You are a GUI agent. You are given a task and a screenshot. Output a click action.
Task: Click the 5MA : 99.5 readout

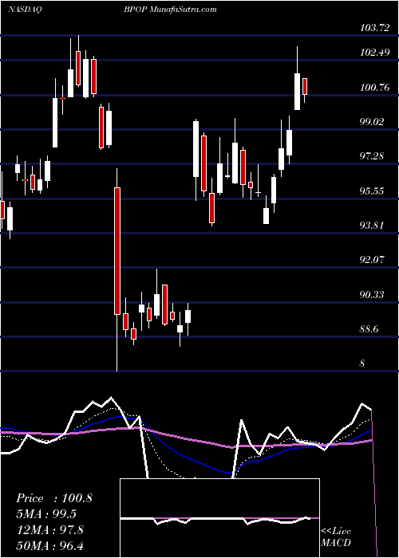click(x=46, y=514)
